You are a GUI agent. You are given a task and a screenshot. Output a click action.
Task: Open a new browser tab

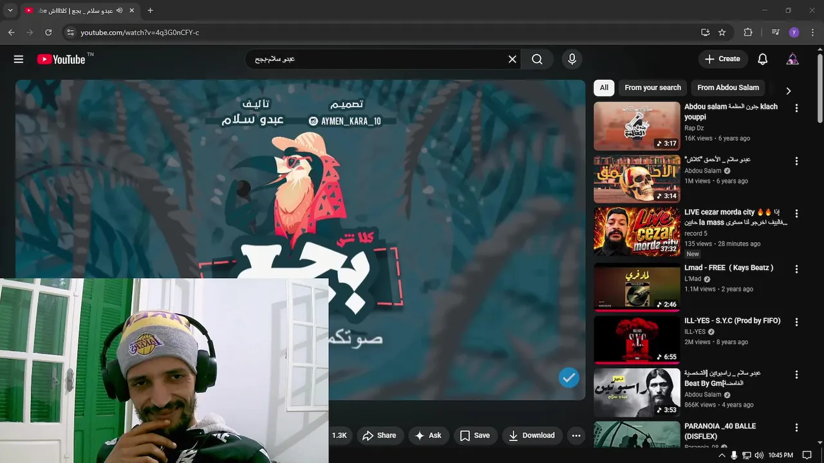click(150, 10)
